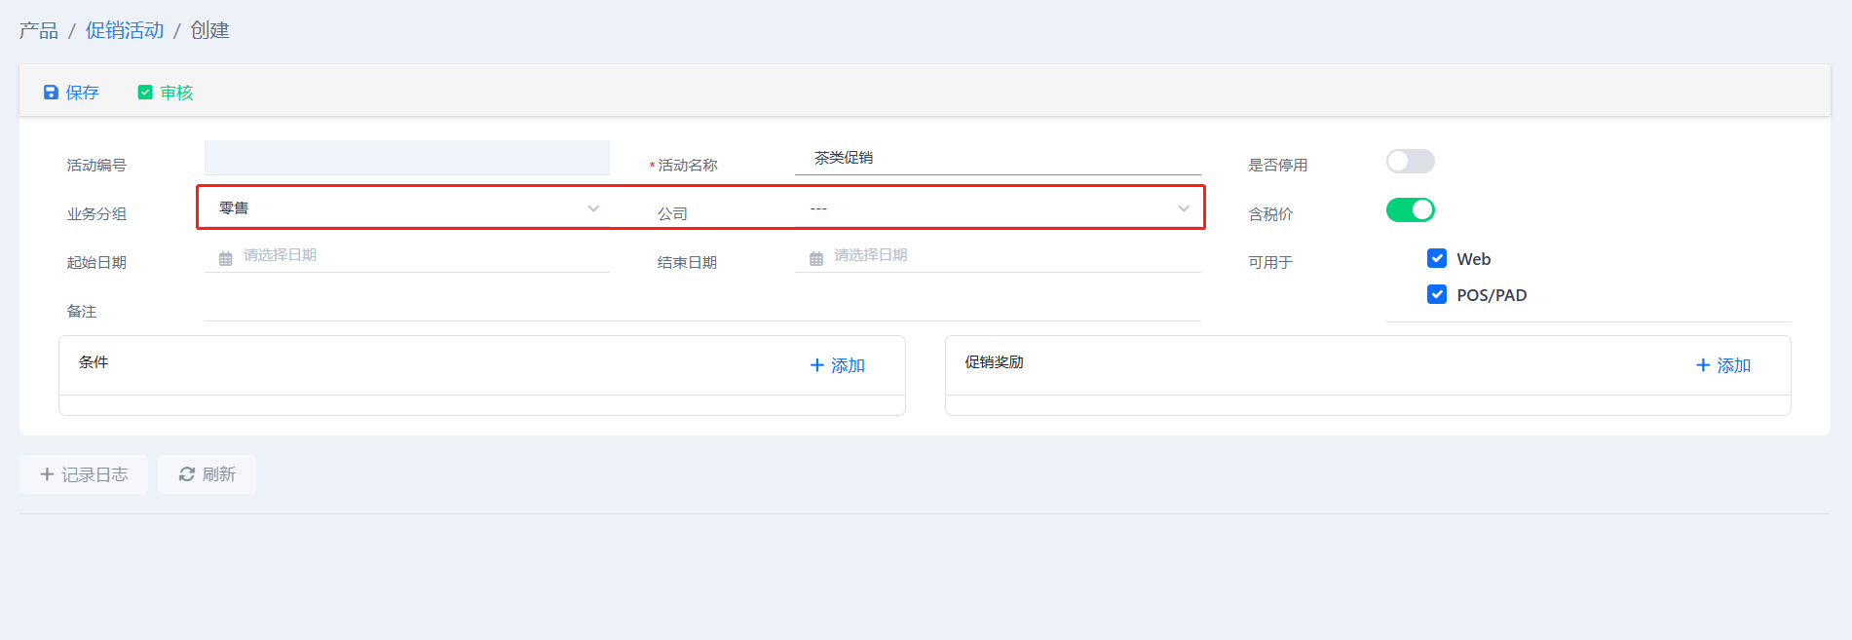The width and height of the screenshot is (1852, 640).
Task: Click the save disk icon
Action: 51,93
